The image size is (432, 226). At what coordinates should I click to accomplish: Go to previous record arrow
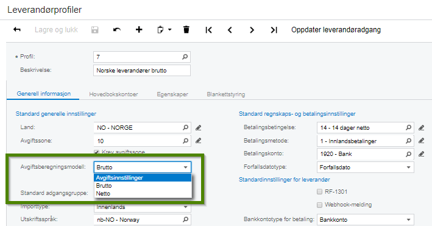230,30
